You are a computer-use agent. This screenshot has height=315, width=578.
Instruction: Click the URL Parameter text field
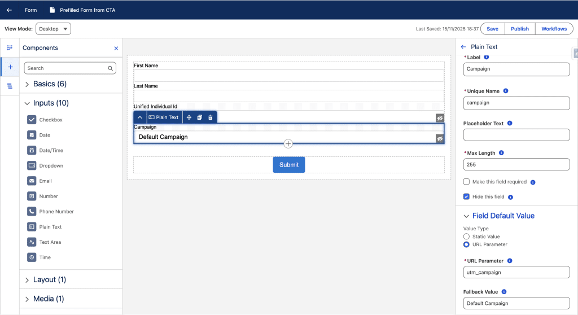(516, 272)
